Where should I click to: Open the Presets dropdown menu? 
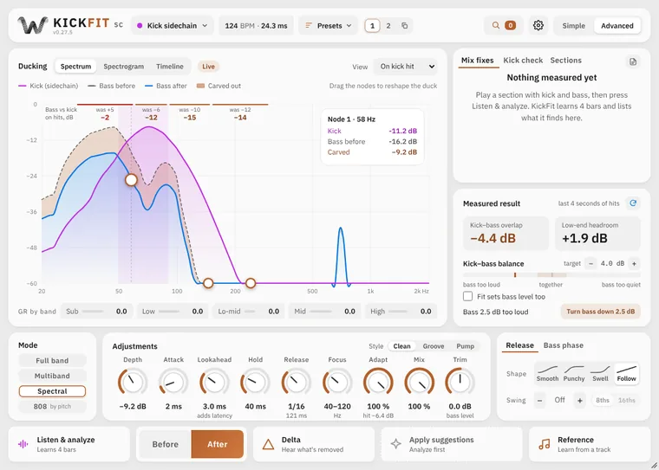[x=329, y=26]
